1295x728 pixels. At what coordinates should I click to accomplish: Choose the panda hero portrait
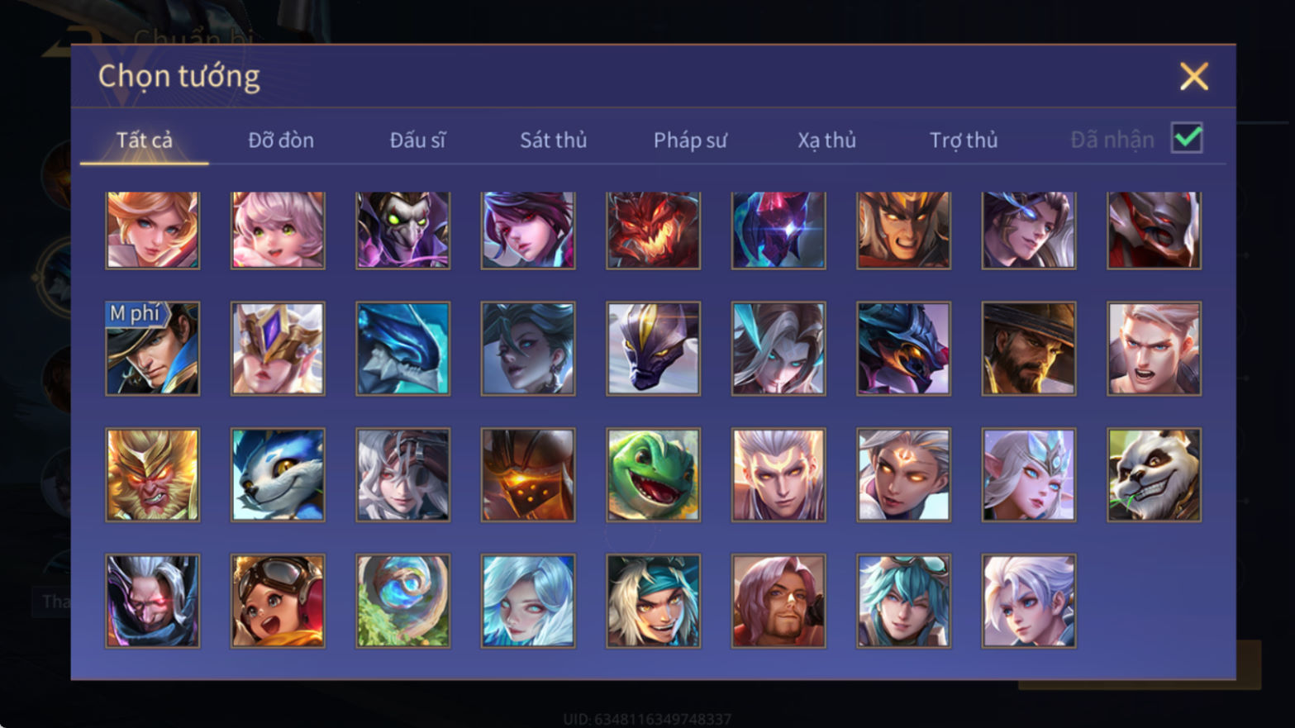[x=1154, y=474]
